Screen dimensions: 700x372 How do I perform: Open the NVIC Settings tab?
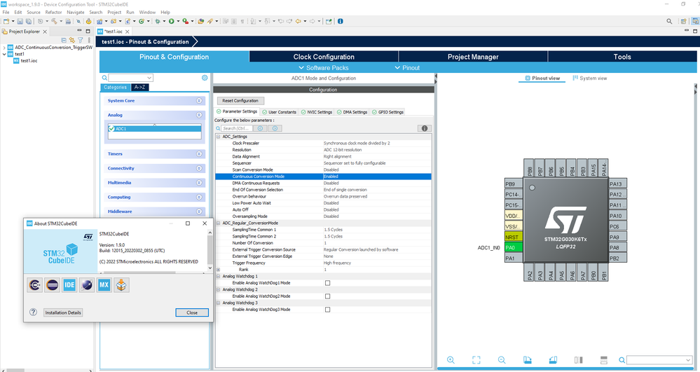[x=317, y=112]
